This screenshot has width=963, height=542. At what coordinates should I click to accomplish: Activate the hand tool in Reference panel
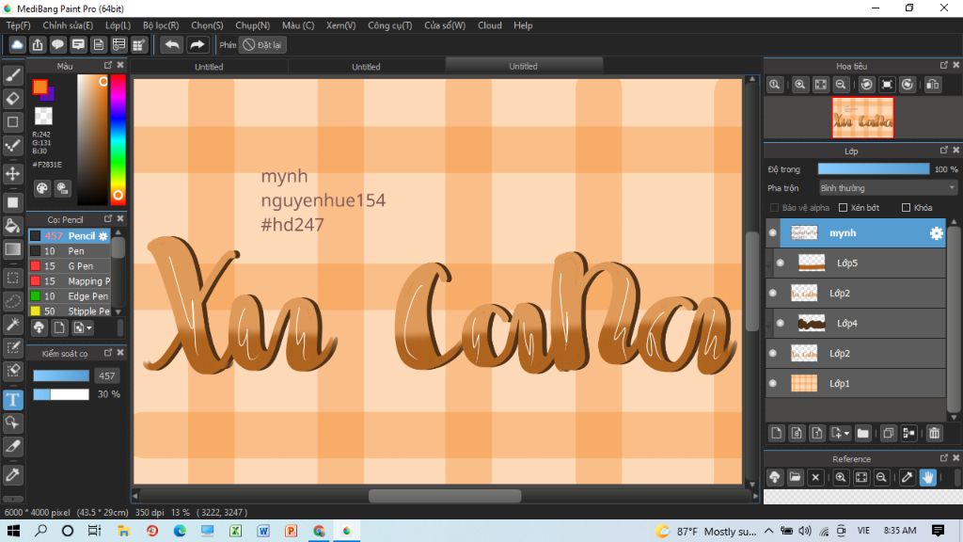click(927, 477)
